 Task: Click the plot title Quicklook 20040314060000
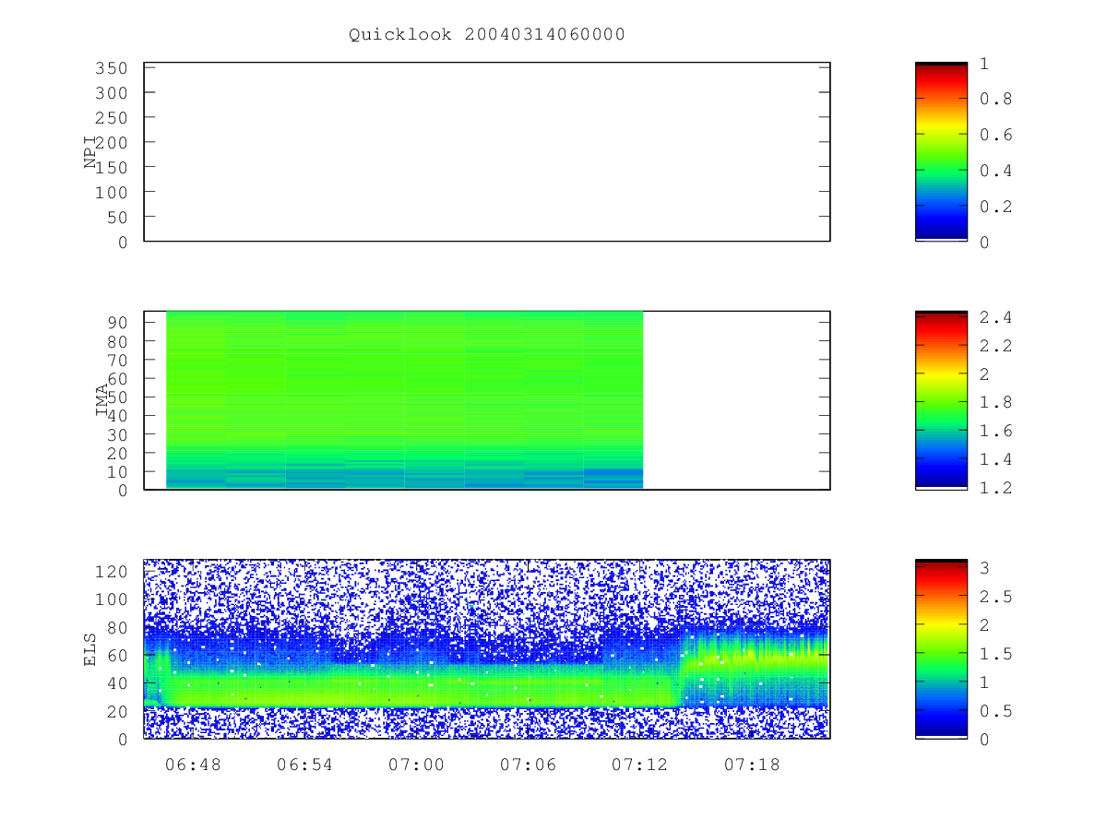(x=486, y=35)
